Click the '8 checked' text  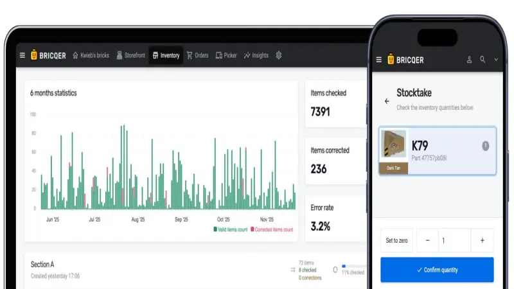pyautogui.click(x=308, y=270)
